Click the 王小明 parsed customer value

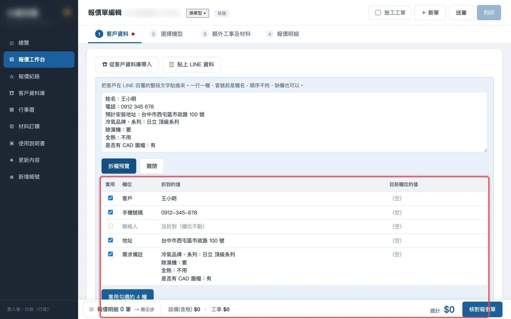pos(169,198)
